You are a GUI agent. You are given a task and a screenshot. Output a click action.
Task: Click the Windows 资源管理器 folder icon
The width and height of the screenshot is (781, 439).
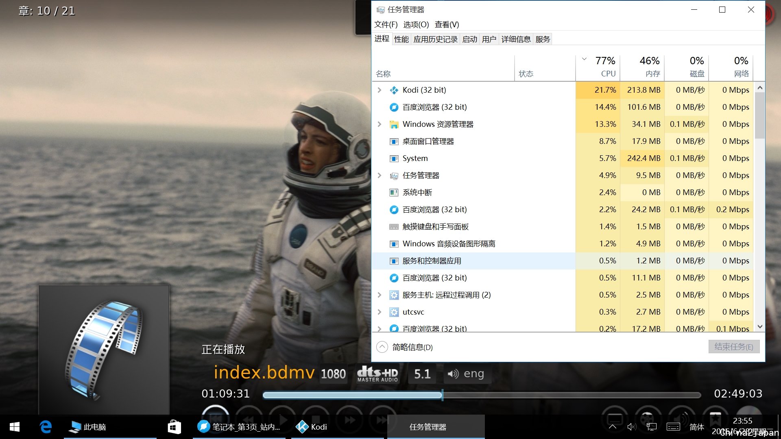coord(394,124)
